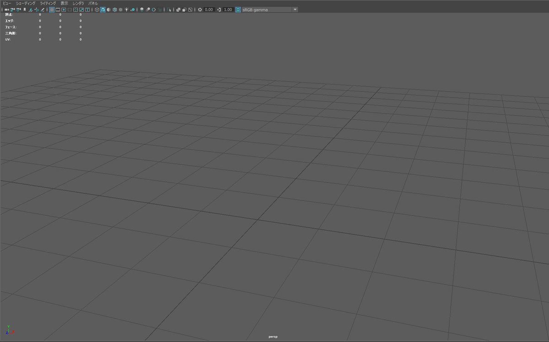Screen dimensions: 549x342
Task: Enable the Textured display icon
Action: click(x=120, y=10)
